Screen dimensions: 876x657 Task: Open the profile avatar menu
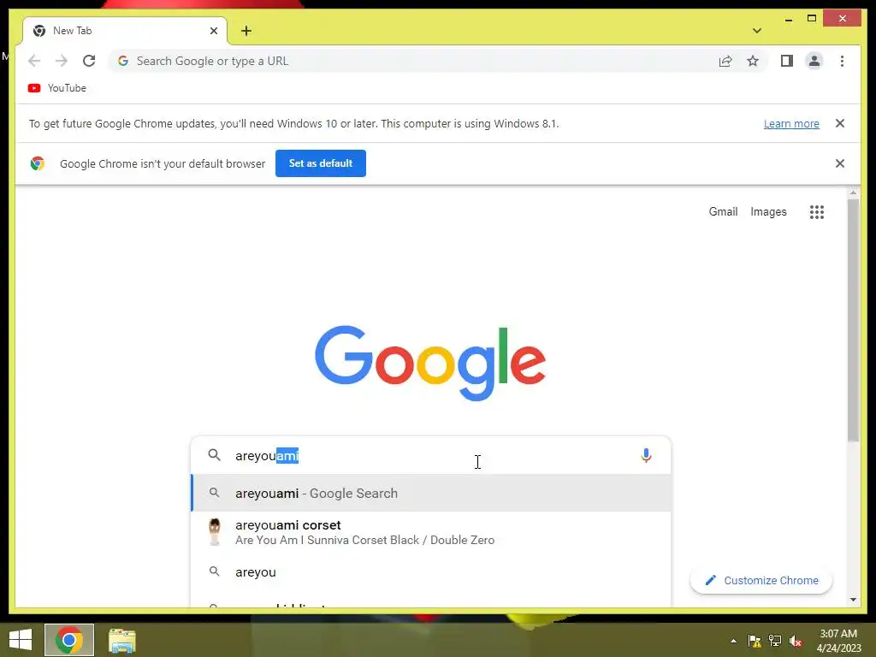814,61
